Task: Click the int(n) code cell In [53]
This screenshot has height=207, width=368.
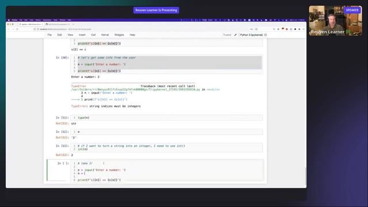Action: click(167, 147)
